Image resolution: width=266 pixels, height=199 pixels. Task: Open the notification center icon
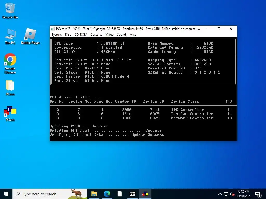[x=258, y=194]
